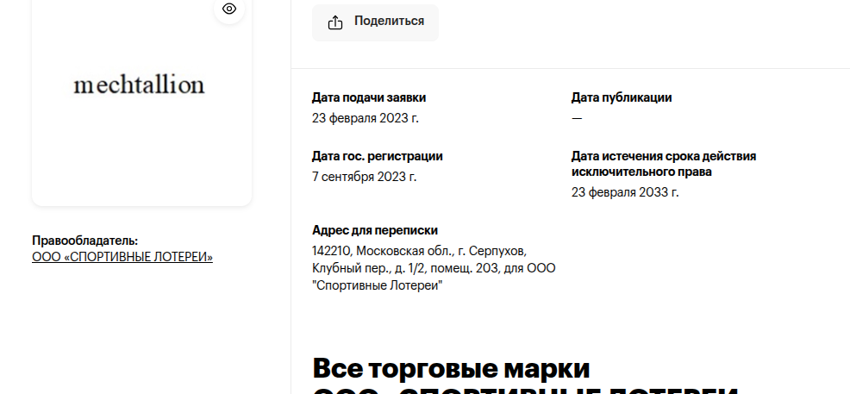The image size is (850, 394).
Task: Click the Дата публикации label
Action: coord(622,97)
